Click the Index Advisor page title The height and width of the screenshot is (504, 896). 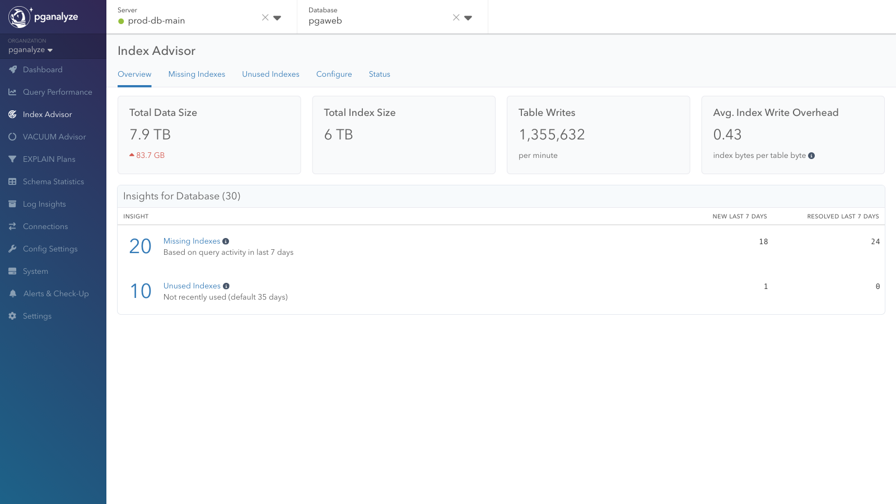[156, 51]
